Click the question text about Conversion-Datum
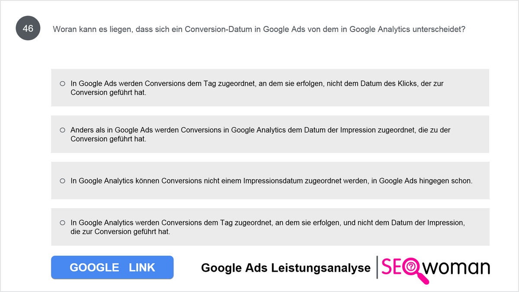 [259, 29]
